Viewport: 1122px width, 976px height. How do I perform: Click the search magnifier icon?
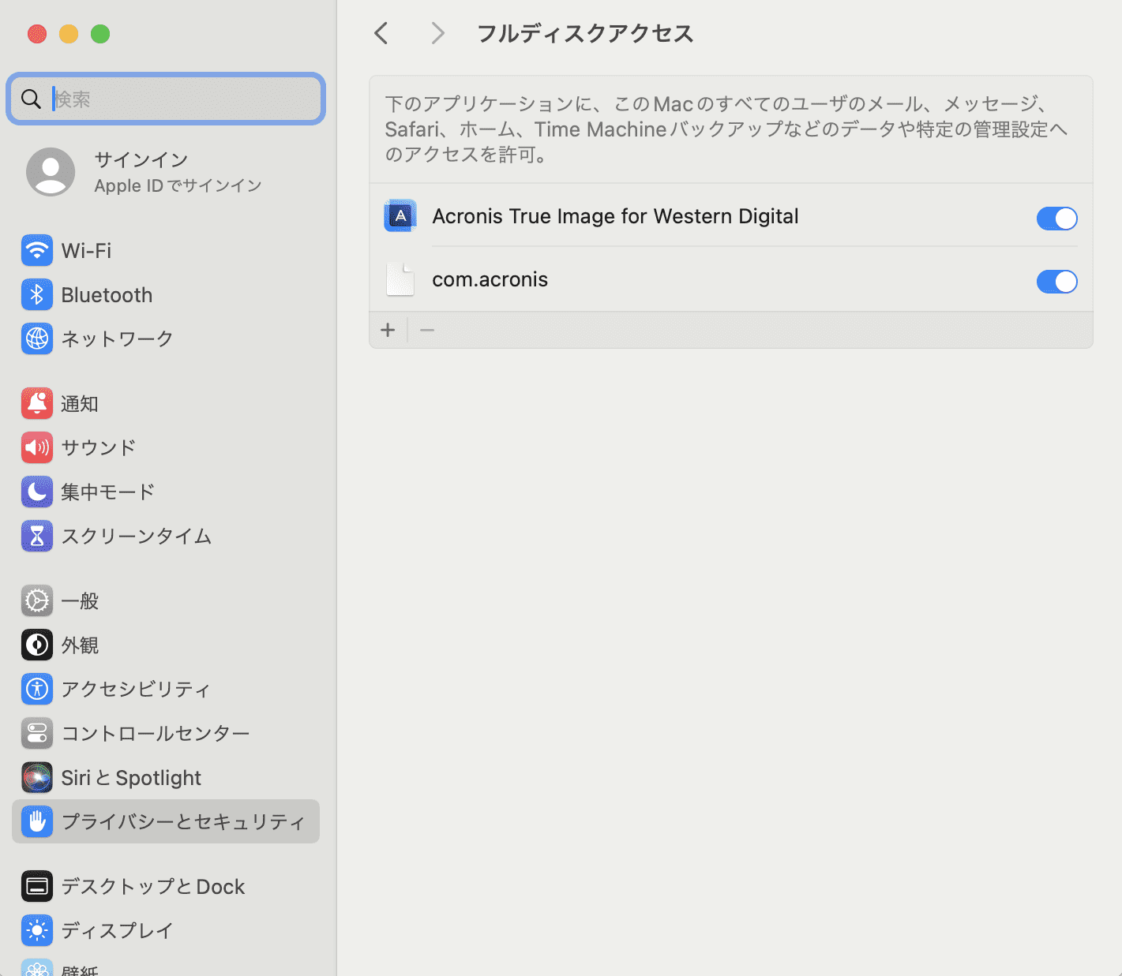click(31, 99)
